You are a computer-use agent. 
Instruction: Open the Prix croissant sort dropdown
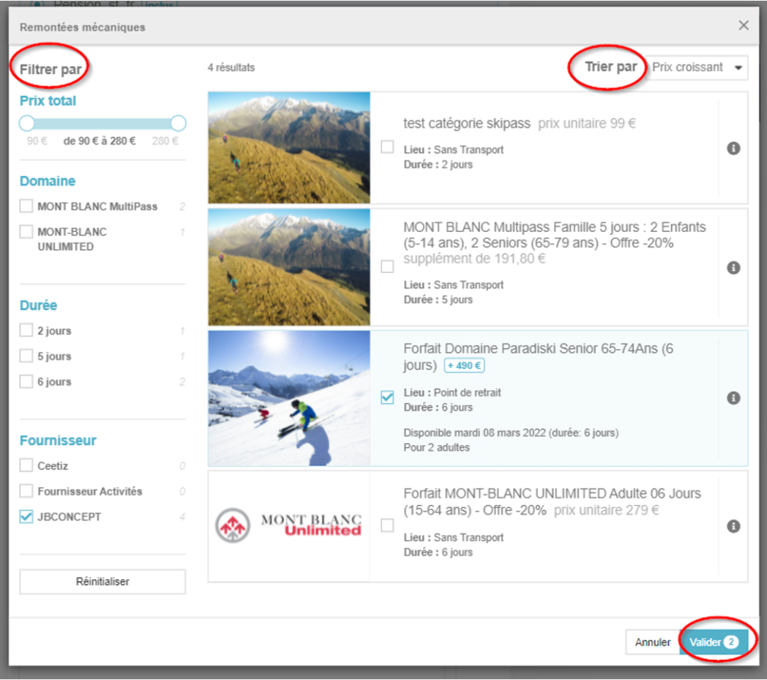[697, 67]
